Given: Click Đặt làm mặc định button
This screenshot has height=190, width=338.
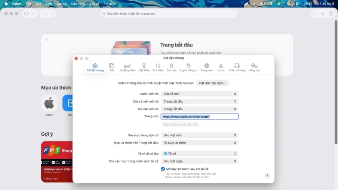Looking at the screenshot, I should (213, 83).
